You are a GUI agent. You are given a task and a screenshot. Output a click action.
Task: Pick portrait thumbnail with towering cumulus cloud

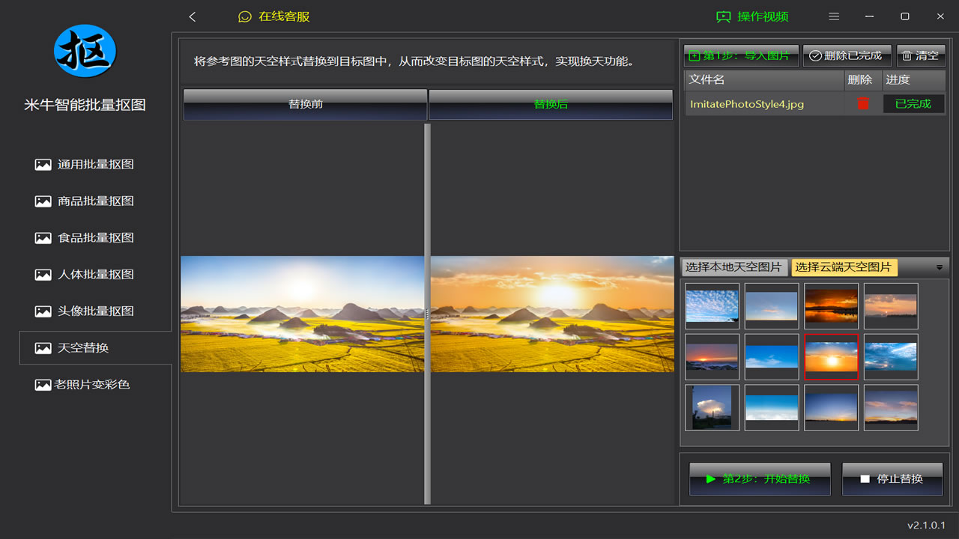coord(712,408)
